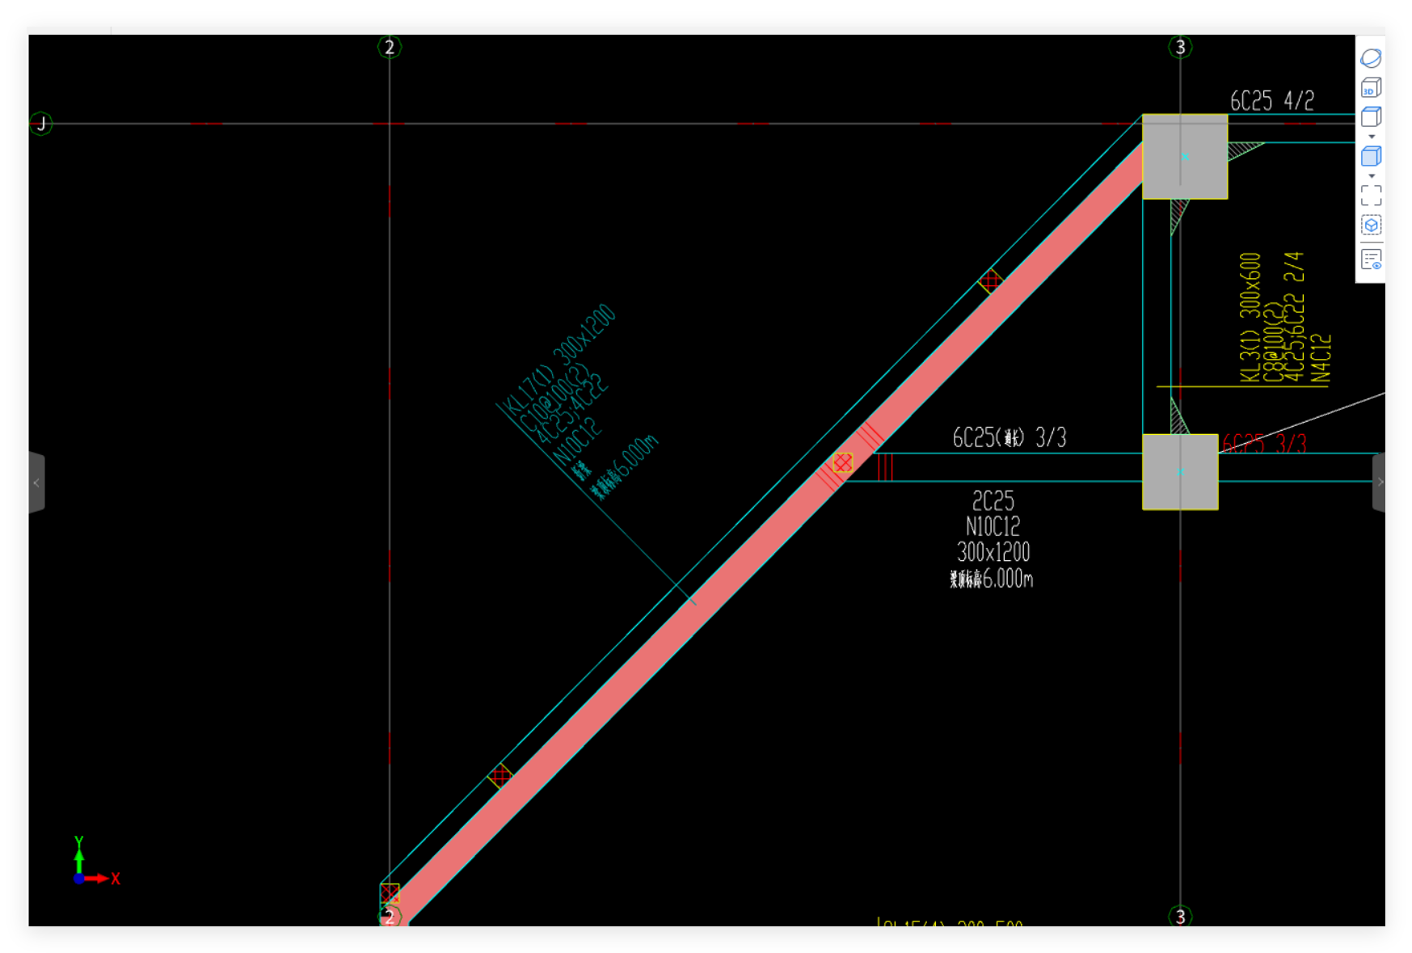Click the axis J bubble marker
The height and width of the screenshot is (953, 1412).
(41, 124)
